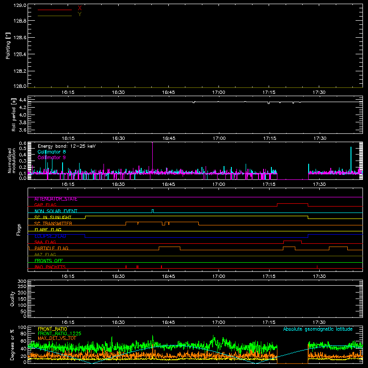Click the 4.4 roll period tick label
The image size is (368, 368).
[23, 100]
